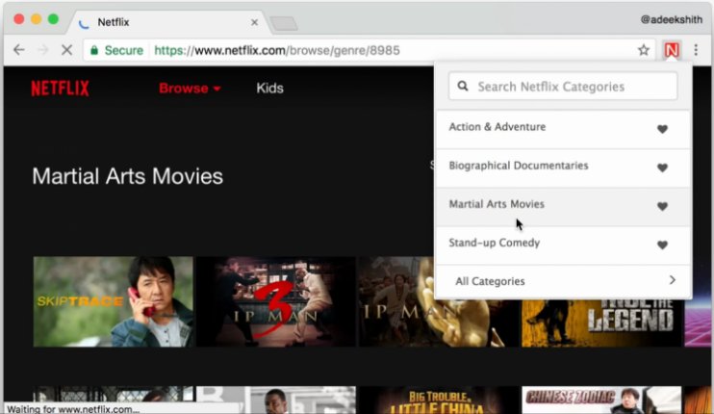Click the search magnifier icon in popup
Image resolution: width=714 pixels, height=414 pixels.
pos(463,86)
